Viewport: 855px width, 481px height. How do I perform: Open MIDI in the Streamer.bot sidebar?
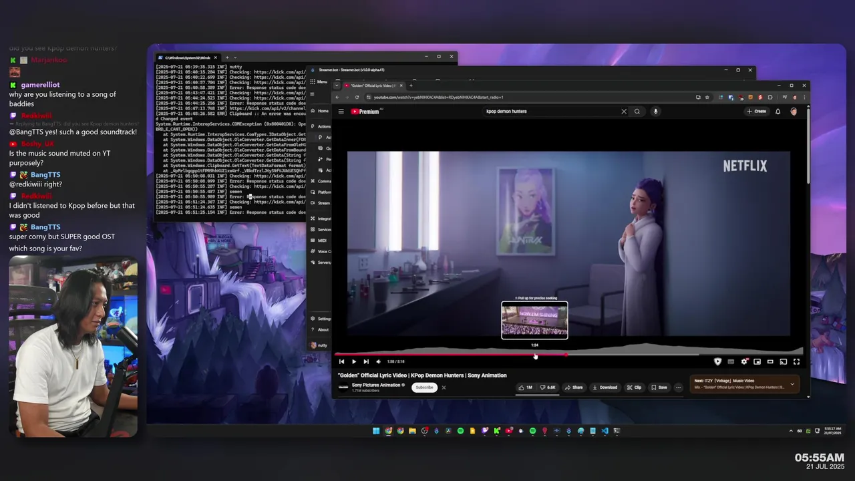[321, 240]
